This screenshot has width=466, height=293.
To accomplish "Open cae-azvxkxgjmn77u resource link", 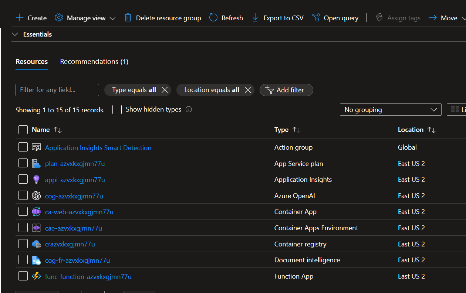I will [x=74, y=228].
